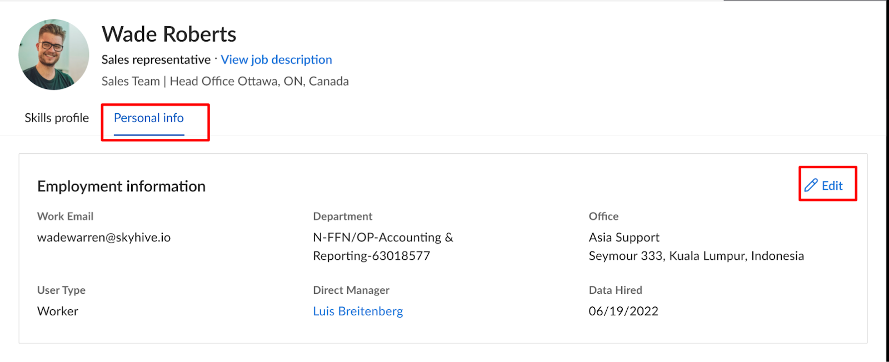The width and height of the screenshot is (889, 362).
Task: Open Wade Roberts profile photo
Action: [54, 54]
